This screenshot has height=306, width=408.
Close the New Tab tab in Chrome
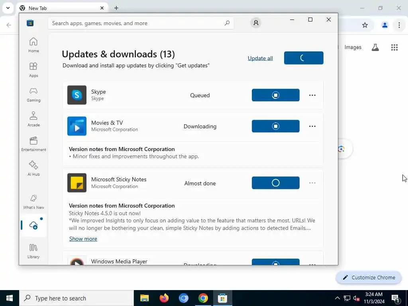click(x=102, y=8)
